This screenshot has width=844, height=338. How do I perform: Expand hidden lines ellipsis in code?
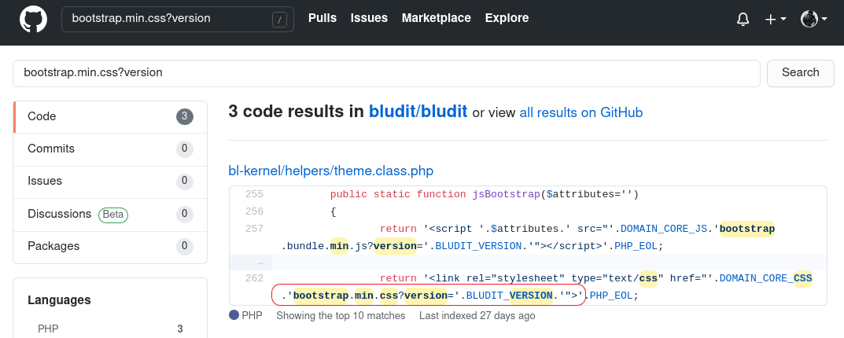click(x=260, y=262)
